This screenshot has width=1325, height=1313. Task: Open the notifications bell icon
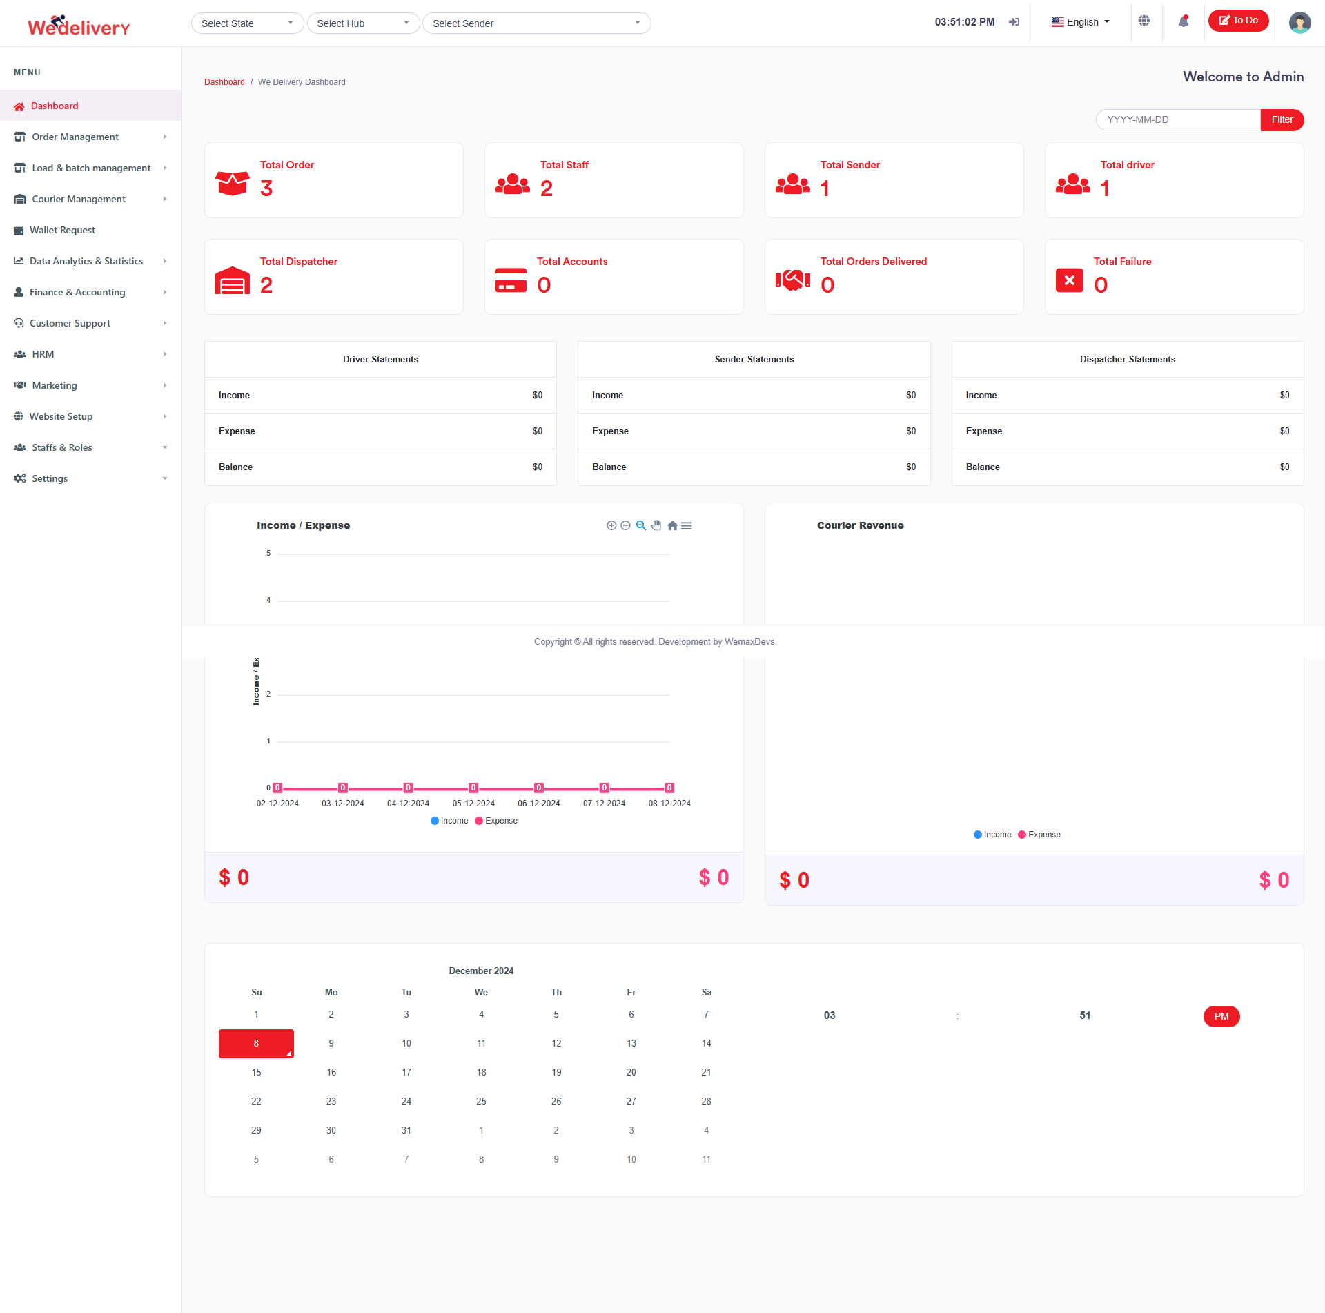pyautogui.click(x=1184, y=21)
